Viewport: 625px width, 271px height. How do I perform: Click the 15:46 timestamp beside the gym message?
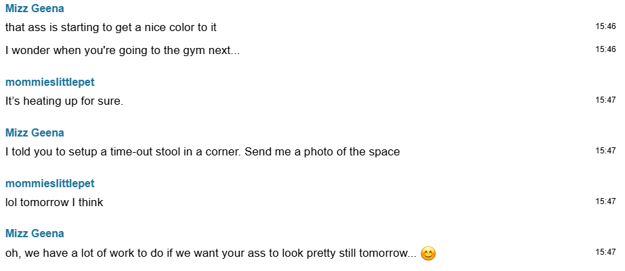[605, 49]
